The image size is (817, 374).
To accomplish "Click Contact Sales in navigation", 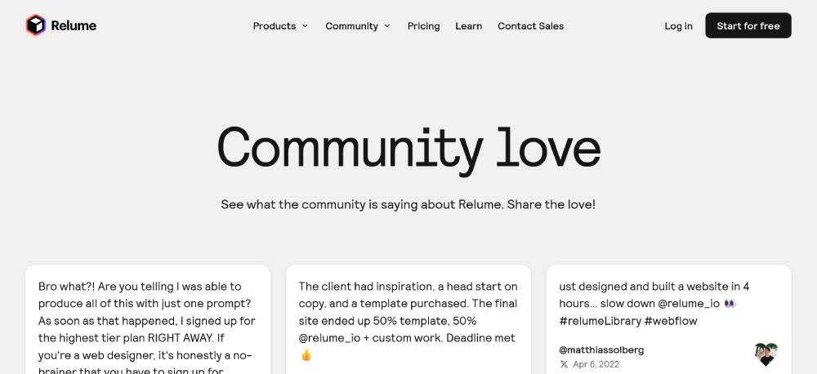I will pos(530,26).
